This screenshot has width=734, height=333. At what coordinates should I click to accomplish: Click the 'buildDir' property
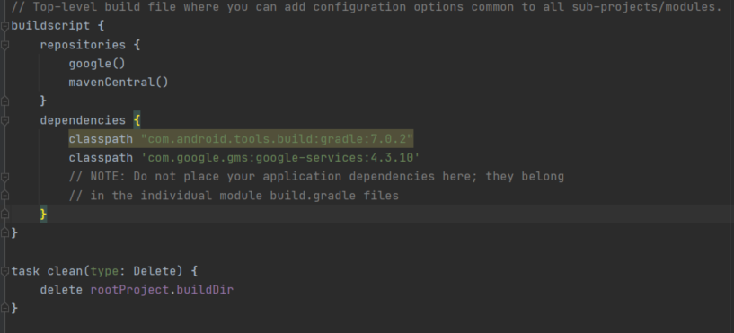(205, 290)
